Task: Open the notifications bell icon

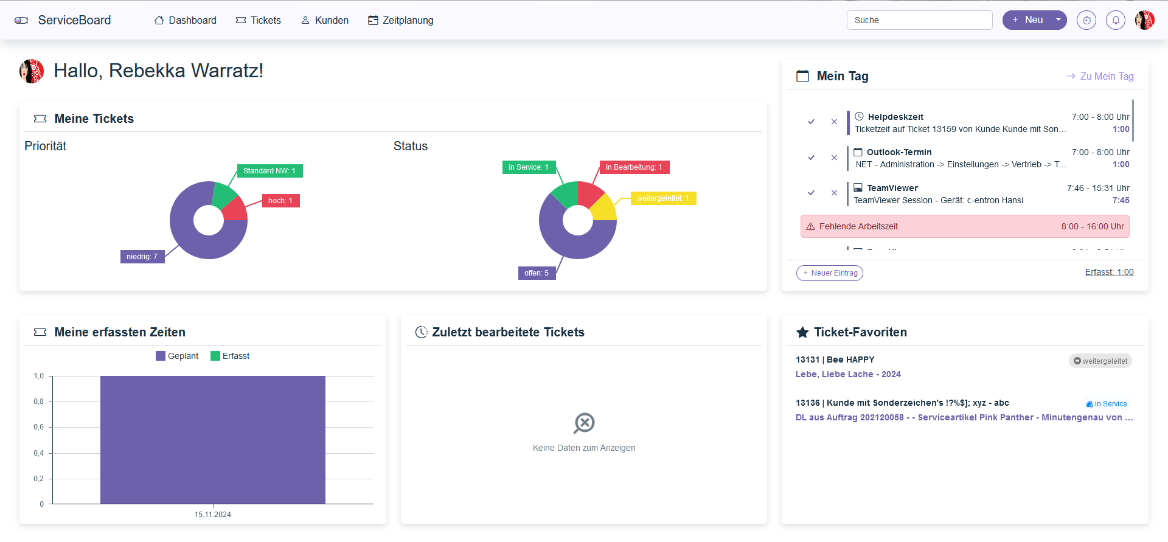Action: tap(1115, 20)
